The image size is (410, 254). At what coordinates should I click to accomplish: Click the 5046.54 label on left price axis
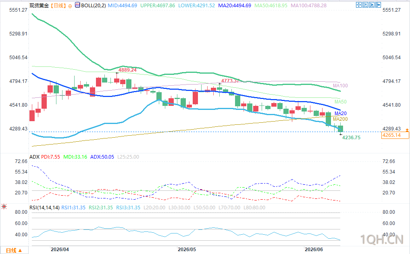click(18, 58)
